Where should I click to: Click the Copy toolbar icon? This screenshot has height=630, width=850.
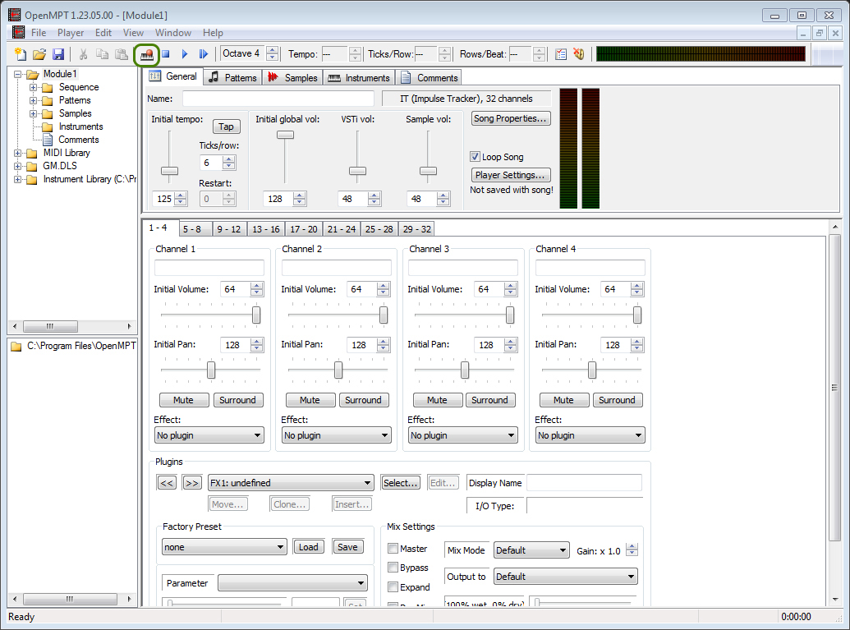[x=103, y=54]
